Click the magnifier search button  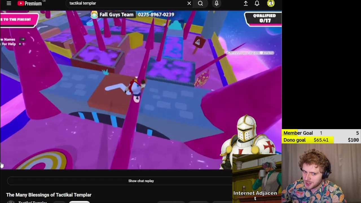pyautogui.click(x=200, y=3)
